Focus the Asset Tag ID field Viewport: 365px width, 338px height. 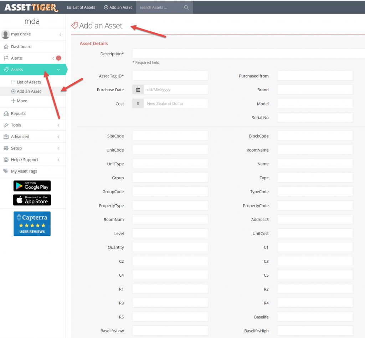coord(170,76)
